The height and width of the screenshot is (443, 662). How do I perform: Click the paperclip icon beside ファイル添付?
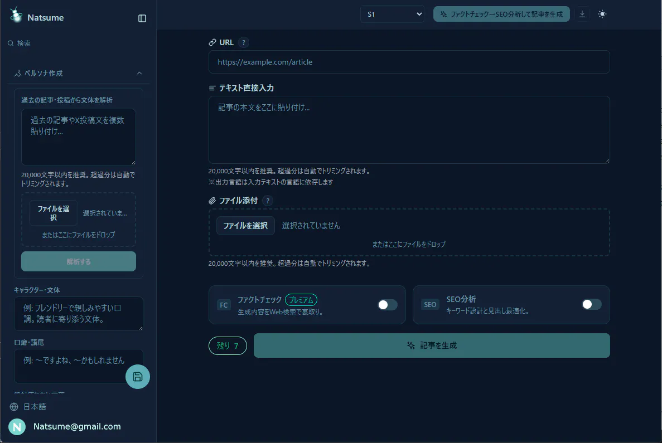point(212,201)
